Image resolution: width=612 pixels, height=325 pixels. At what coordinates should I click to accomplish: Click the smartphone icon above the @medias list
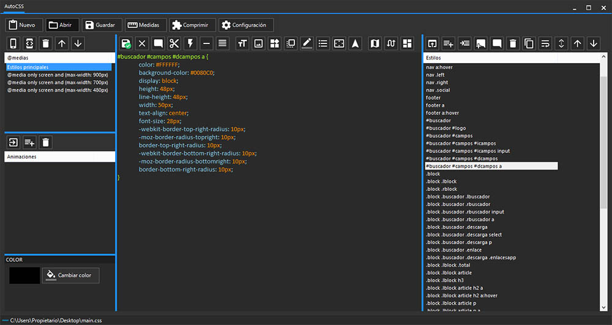tap(13, 43)
